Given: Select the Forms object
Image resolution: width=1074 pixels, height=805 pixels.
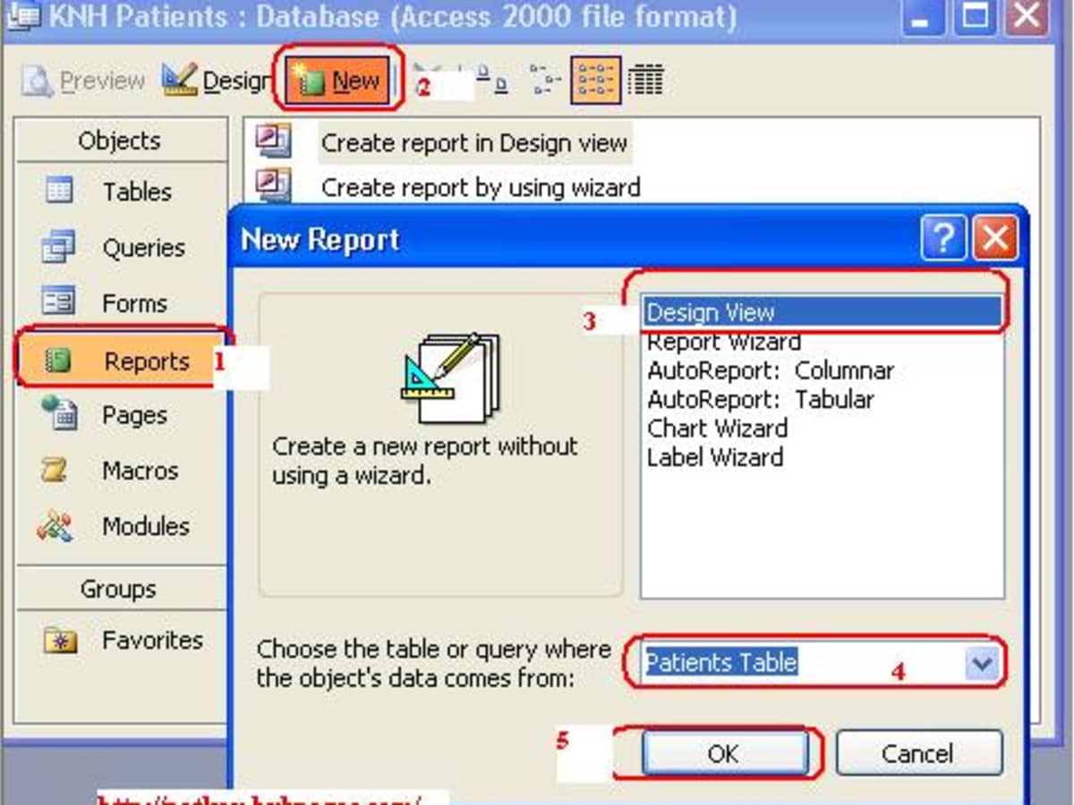Looking at the screenshot, I should point(135,303).
